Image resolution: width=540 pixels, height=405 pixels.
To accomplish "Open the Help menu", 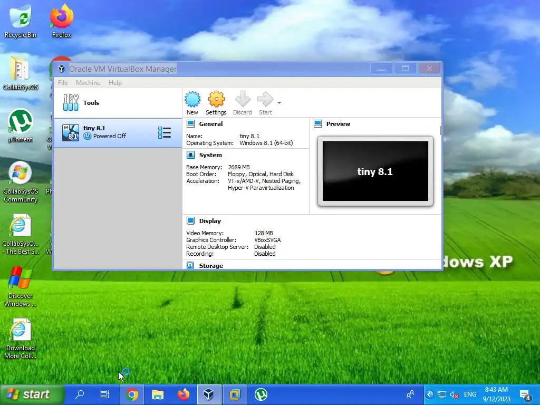I will click(x=115, y=83).
